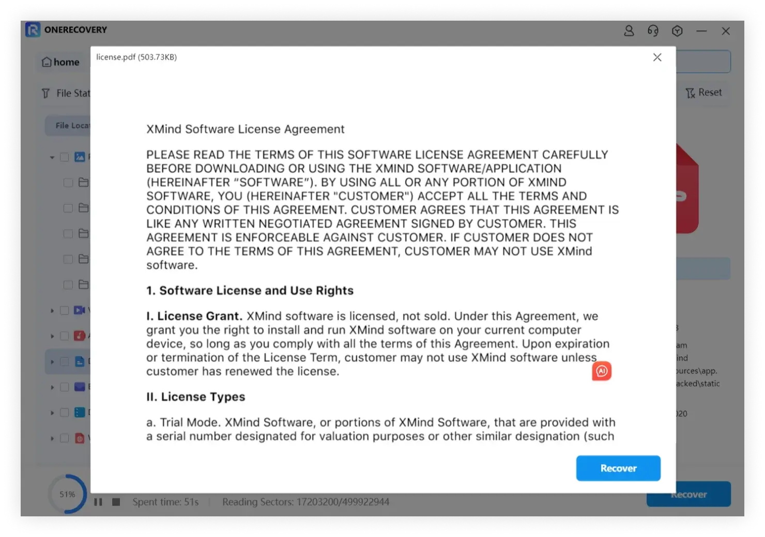
Task: Select the video camera file type icon
Action: pos(80,310)
